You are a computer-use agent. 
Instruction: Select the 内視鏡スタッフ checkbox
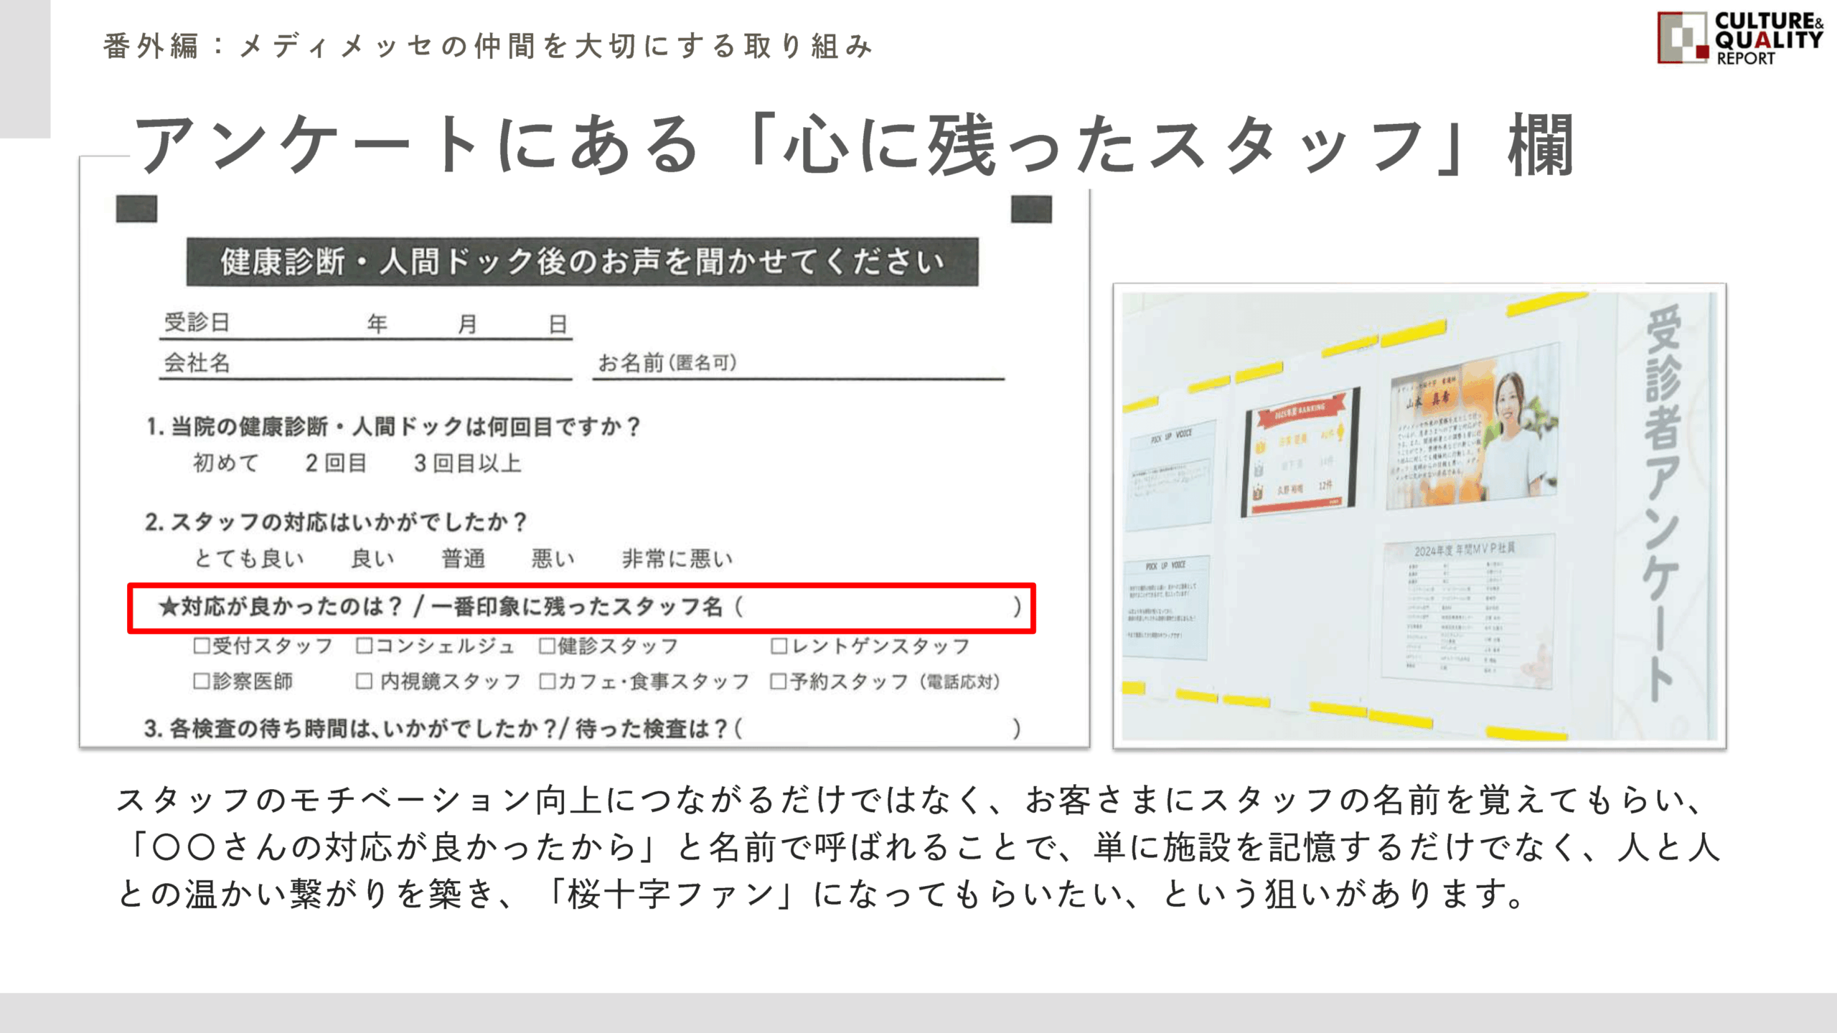(365, 681)
